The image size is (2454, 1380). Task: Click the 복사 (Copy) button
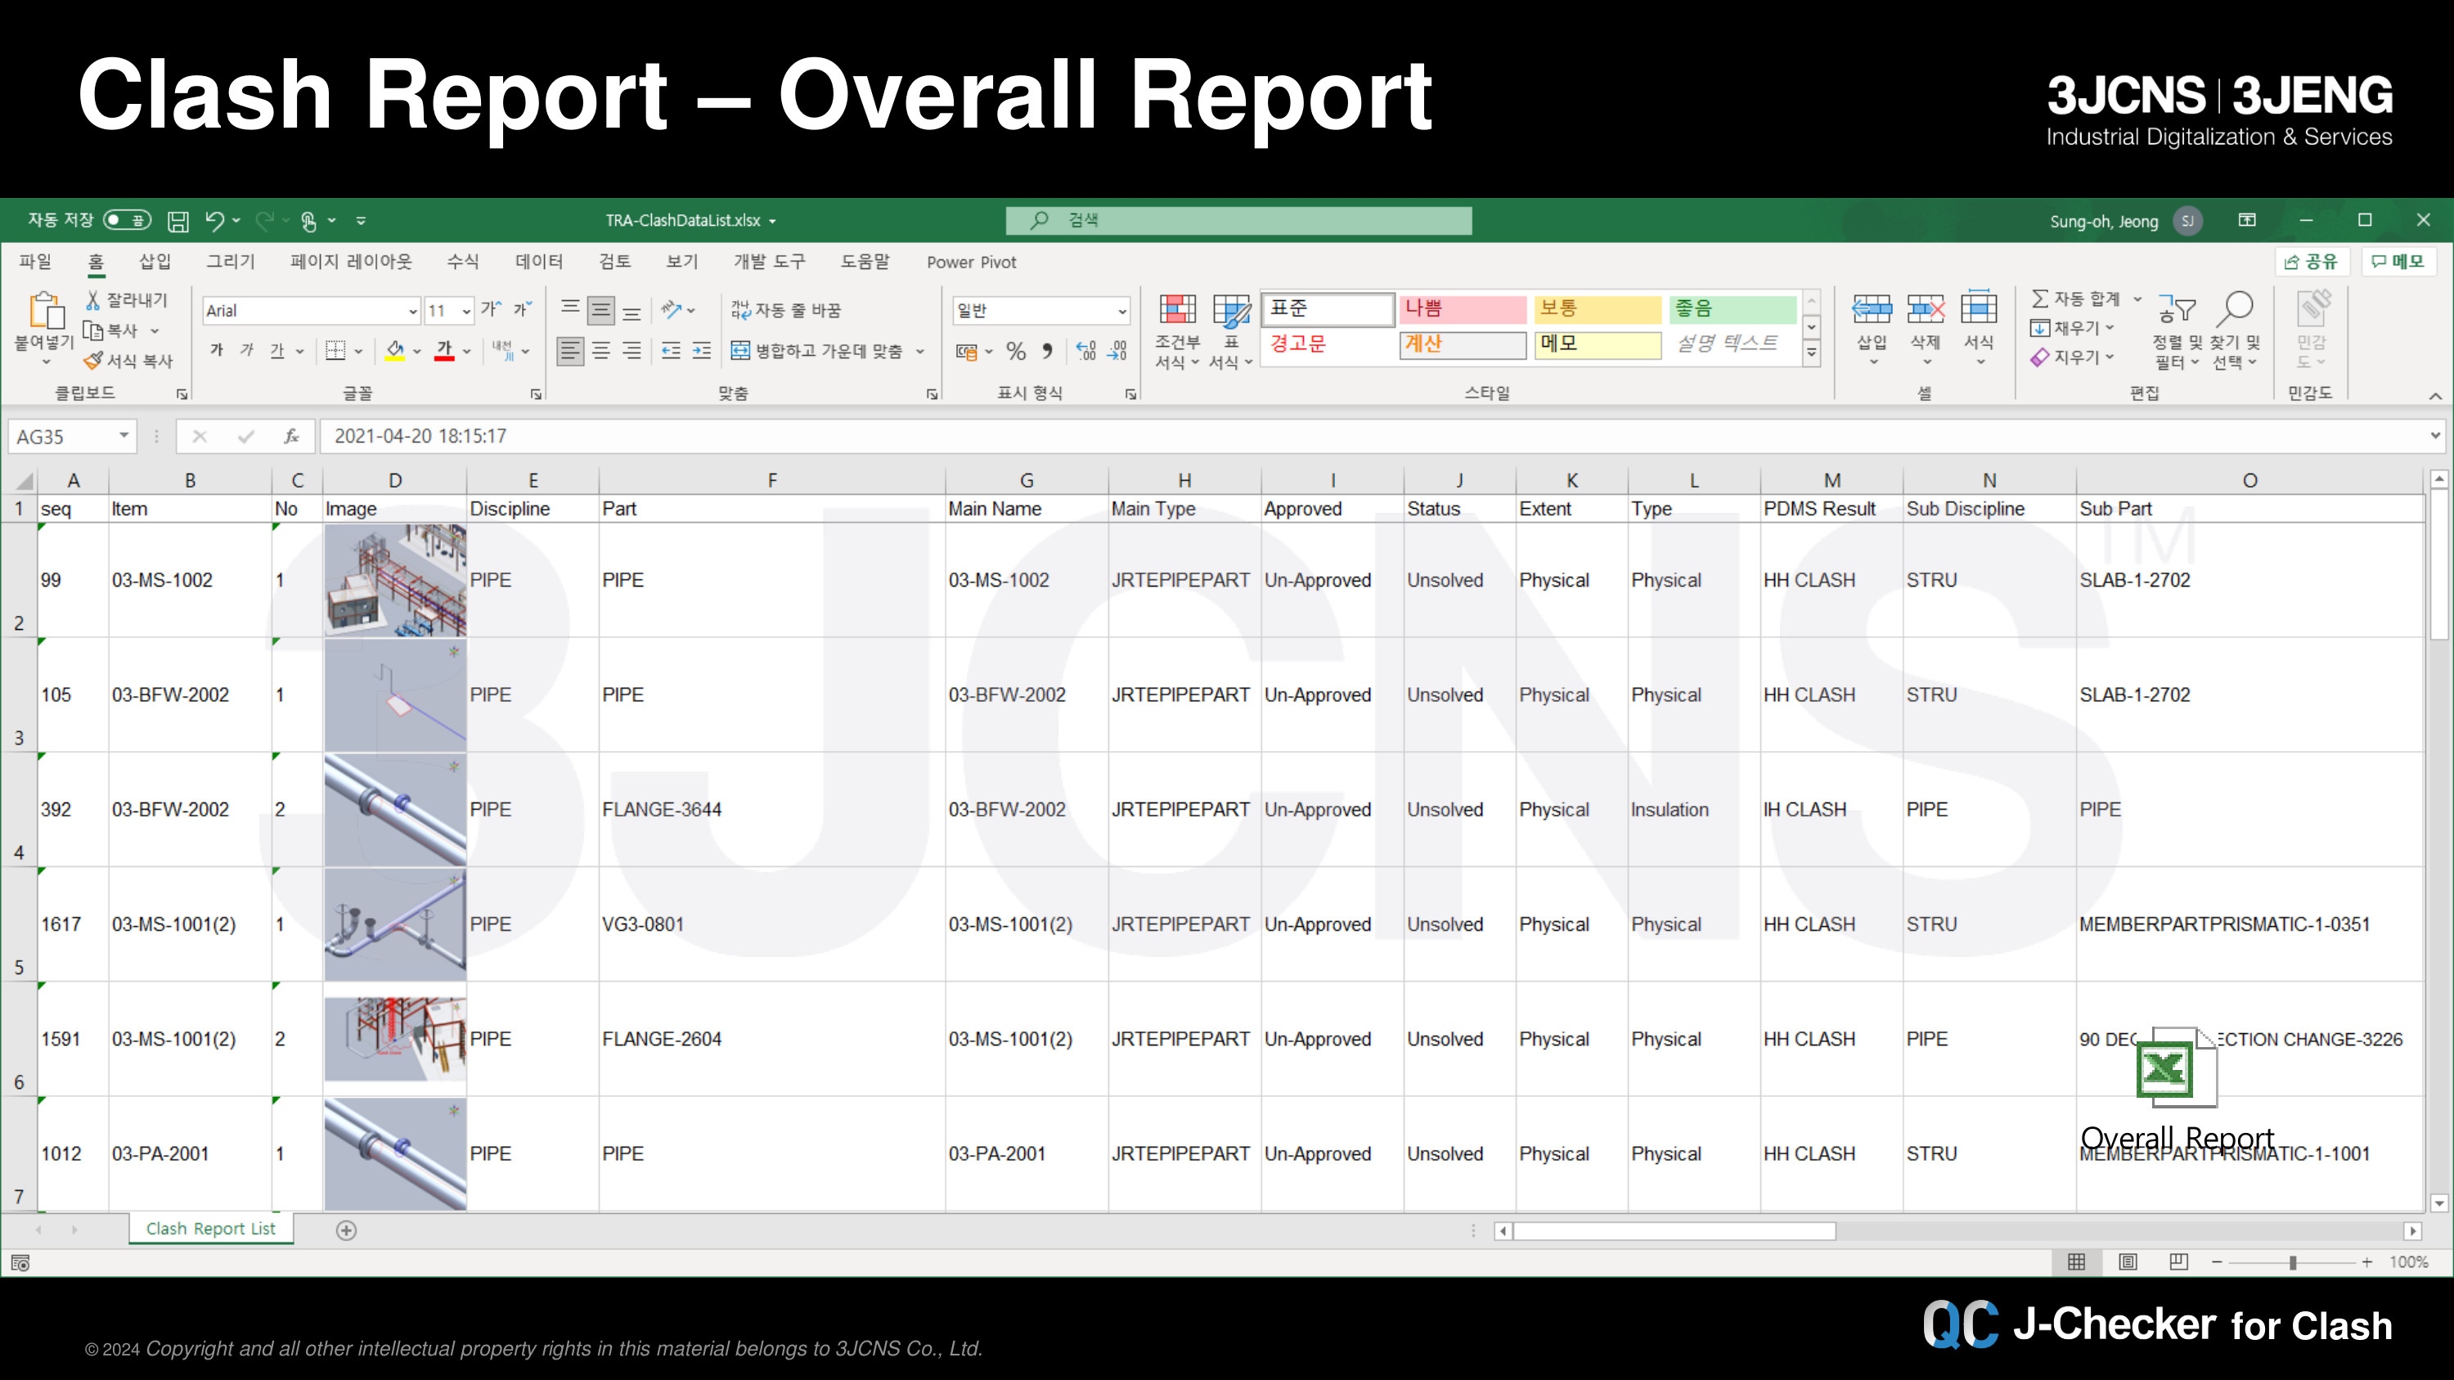point(111,330)
